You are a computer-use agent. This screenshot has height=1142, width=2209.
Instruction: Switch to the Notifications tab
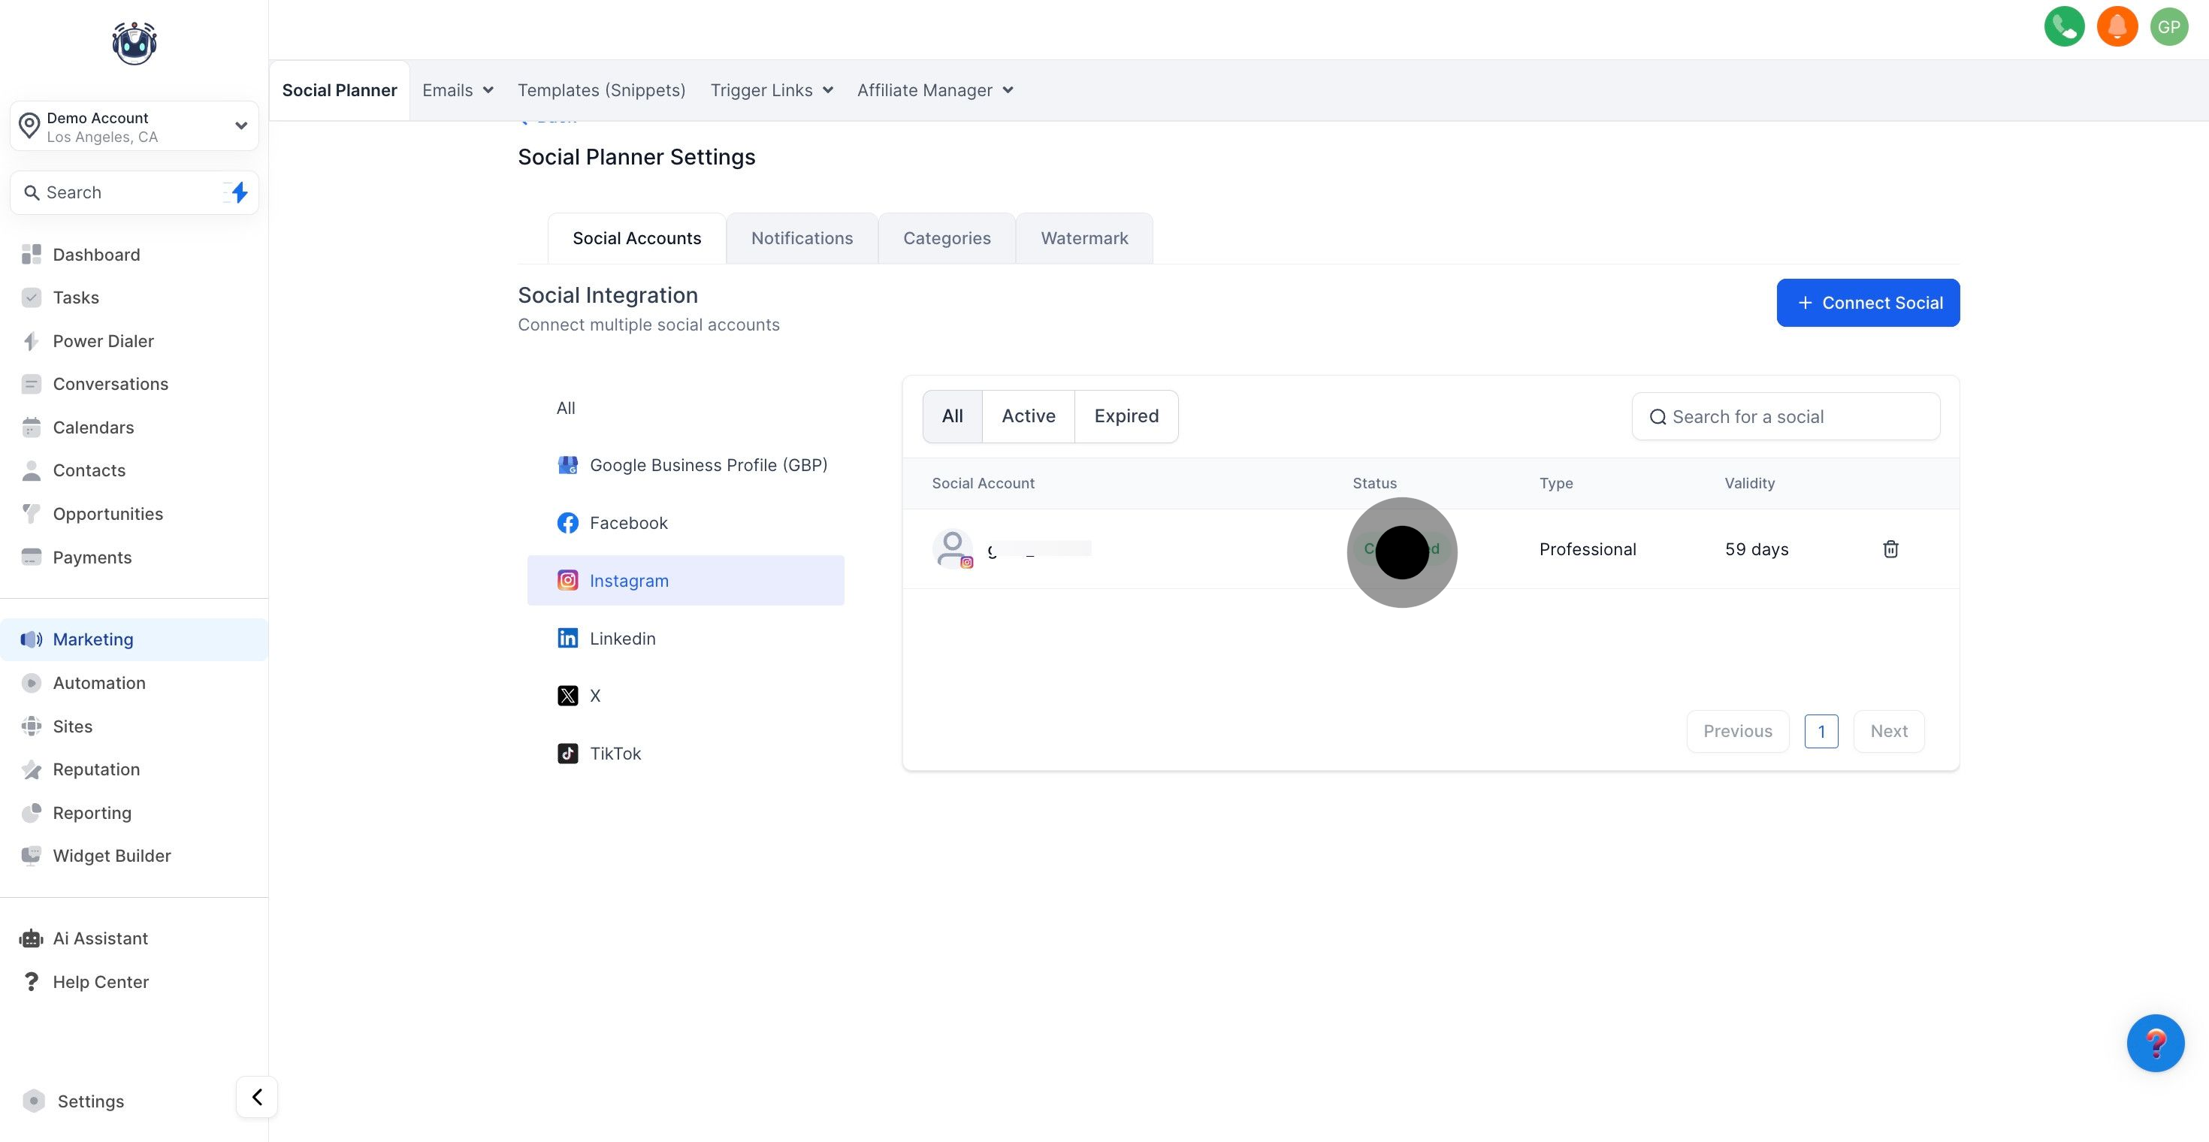(x=802, y=238)
